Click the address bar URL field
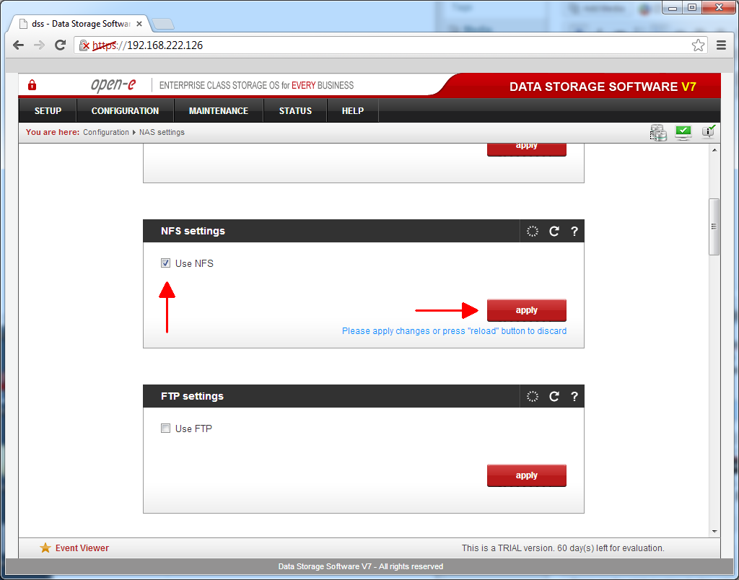739x580 pixels. pos(390,45)
